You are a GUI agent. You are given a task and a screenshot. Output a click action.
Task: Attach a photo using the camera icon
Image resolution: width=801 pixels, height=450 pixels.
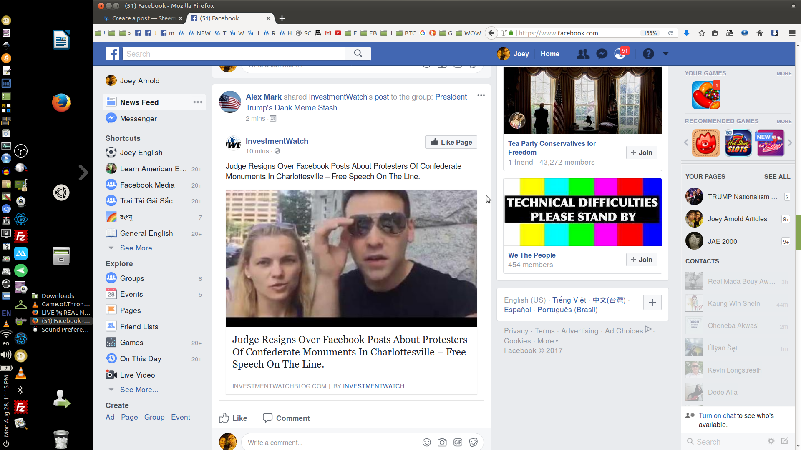point(442,442)
